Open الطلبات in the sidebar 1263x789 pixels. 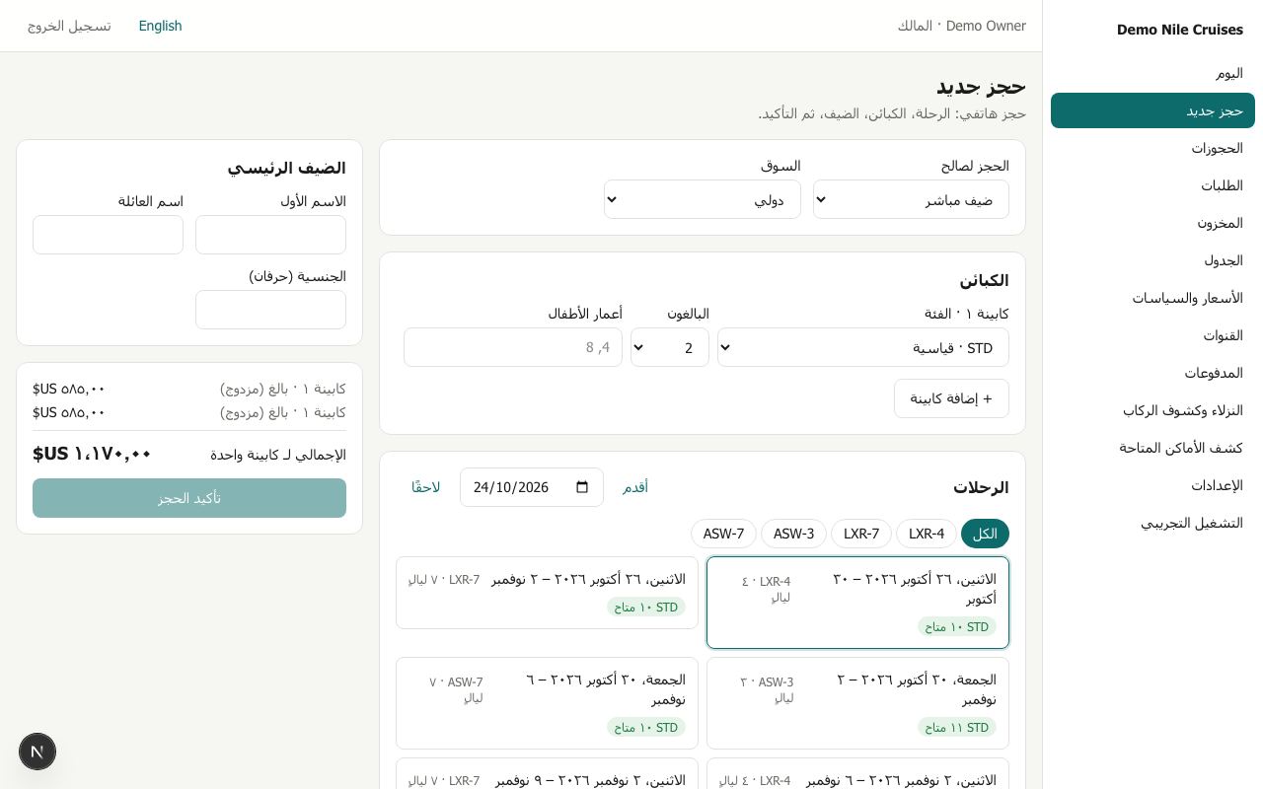(1152, 185)
